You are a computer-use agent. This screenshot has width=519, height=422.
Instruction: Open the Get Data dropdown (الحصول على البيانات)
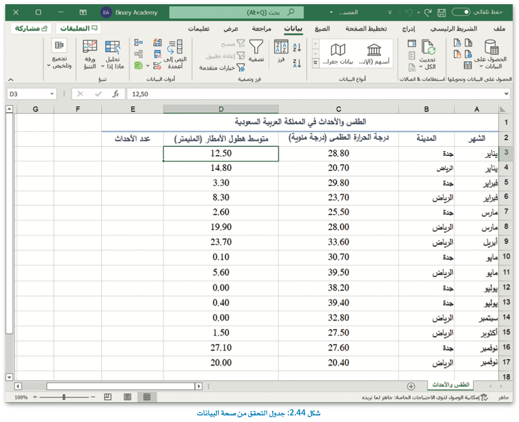491,55
